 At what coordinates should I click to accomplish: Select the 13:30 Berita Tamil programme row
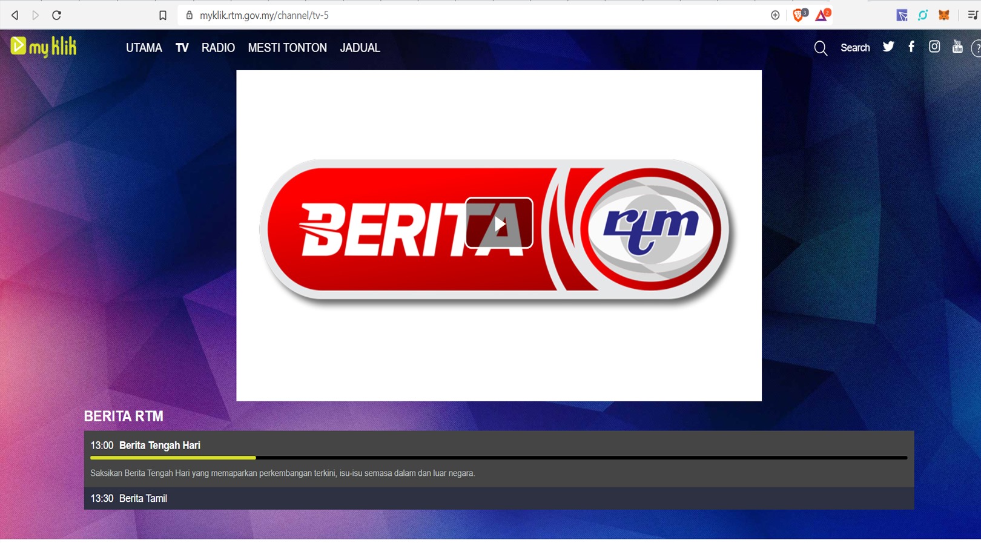coord(499,498)
